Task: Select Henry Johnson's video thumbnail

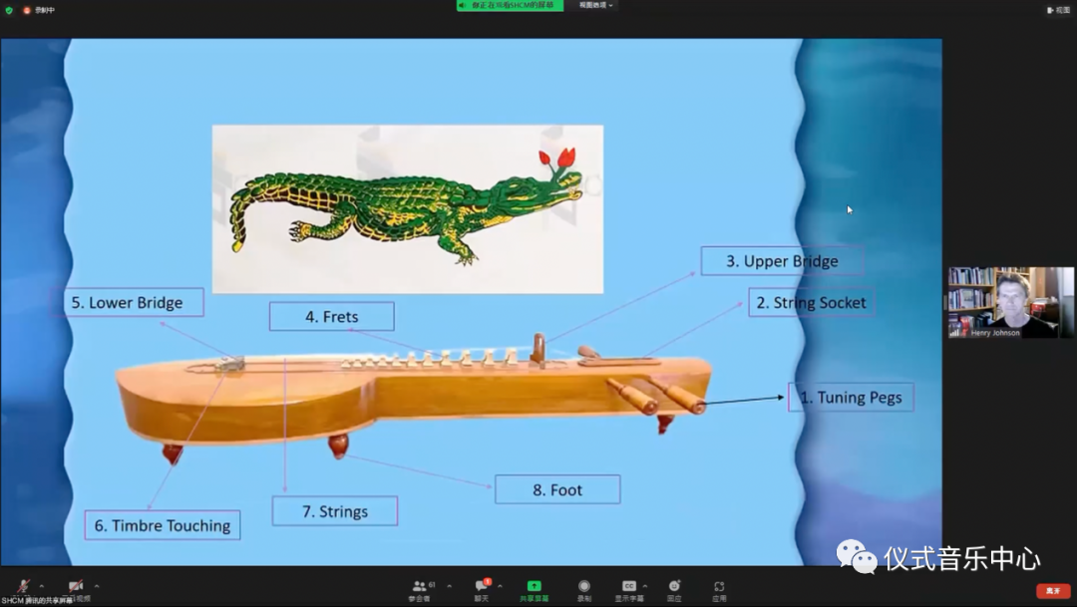Action: click(x=1011, y=302)
